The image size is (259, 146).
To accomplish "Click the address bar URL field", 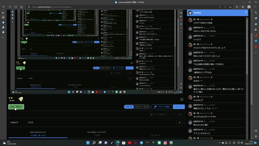I will click(122, 7).
